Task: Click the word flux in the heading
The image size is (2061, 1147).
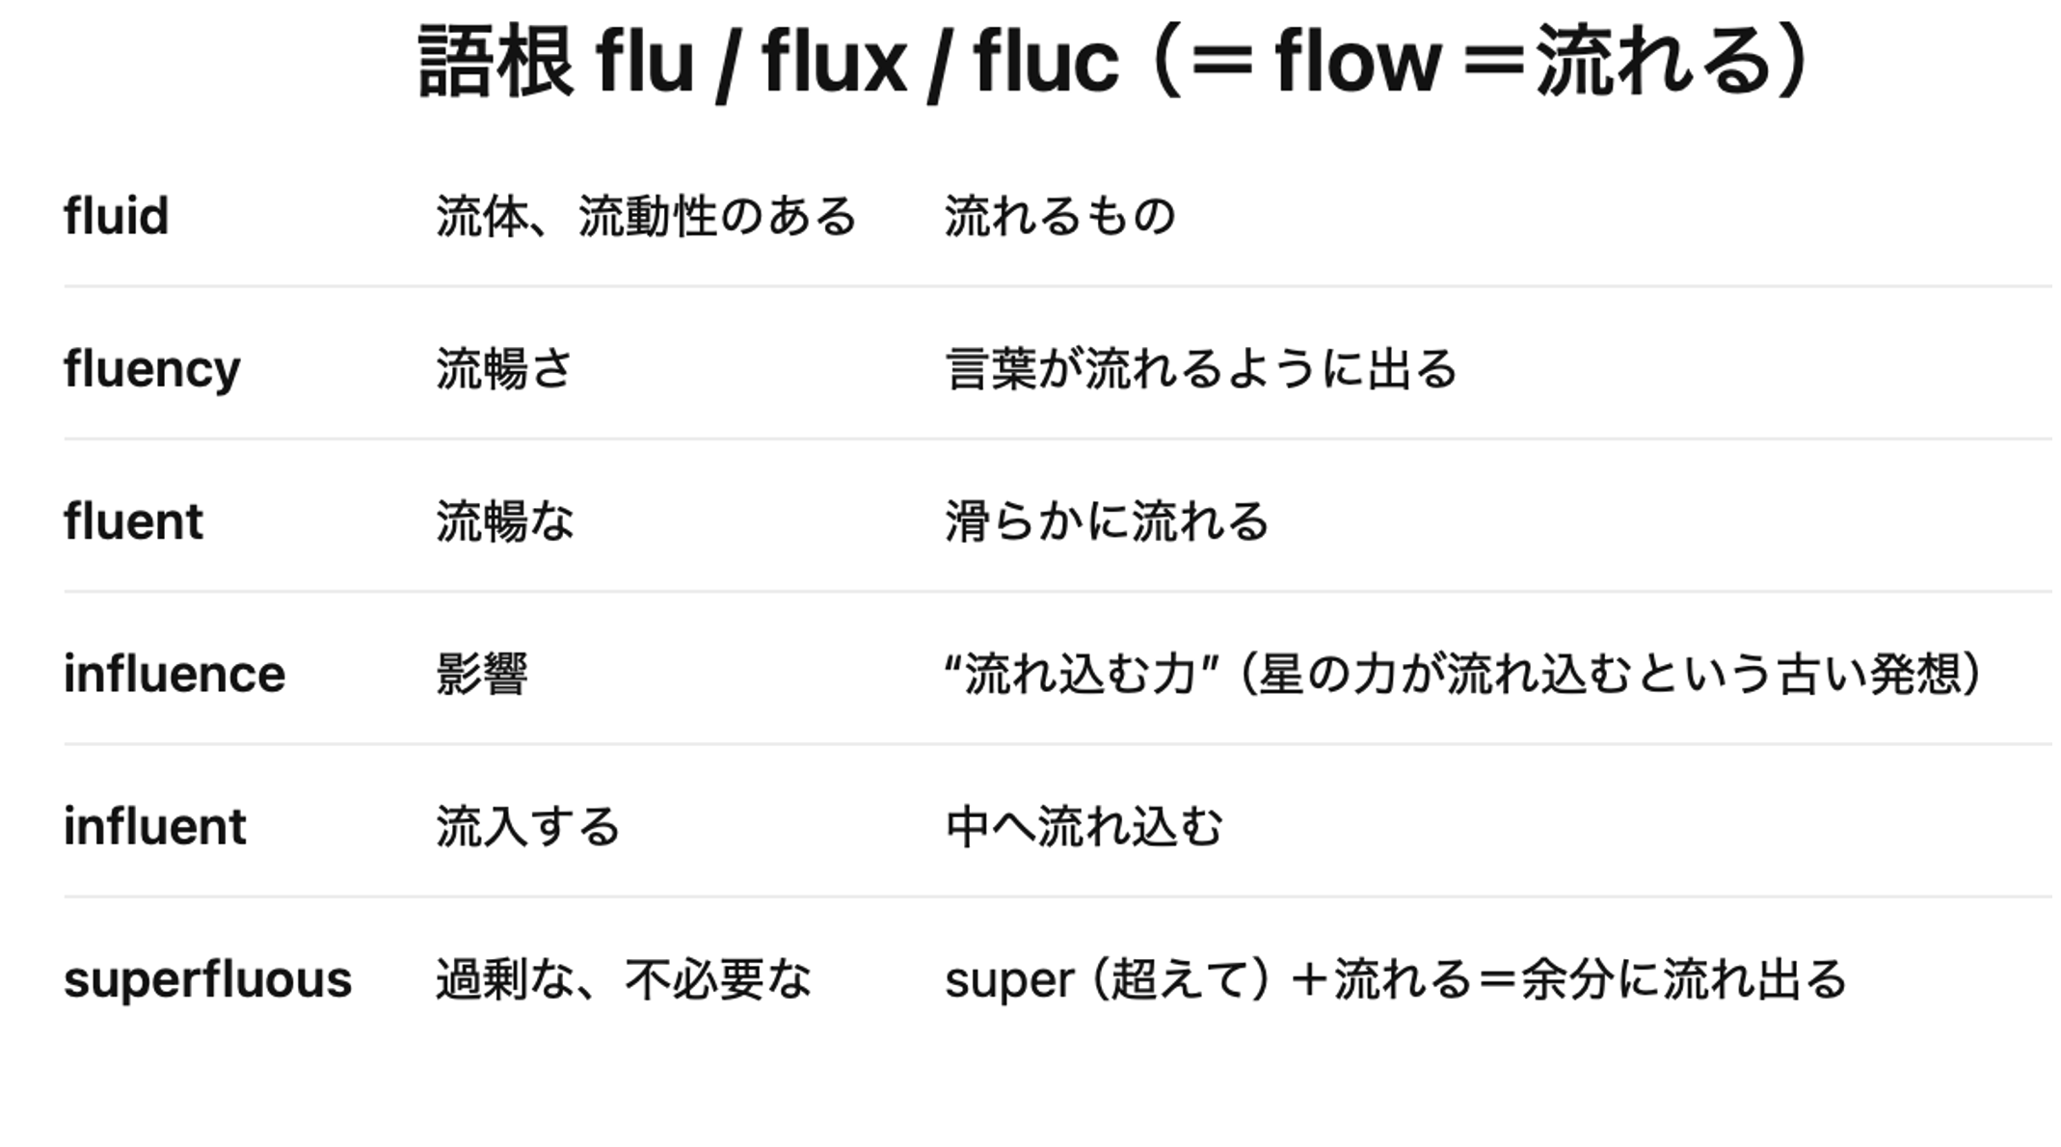Action: click(x=834, y=62)
